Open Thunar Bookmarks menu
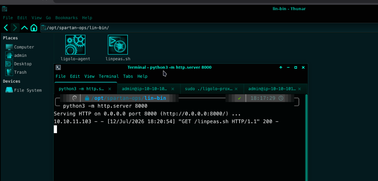Image resolution: width=378 pixels, height=181 pixels. pos(66,18)
